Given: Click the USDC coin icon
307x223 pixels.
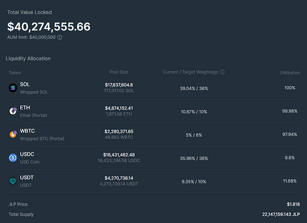Looking at the screenshot, I should (13, 158).
